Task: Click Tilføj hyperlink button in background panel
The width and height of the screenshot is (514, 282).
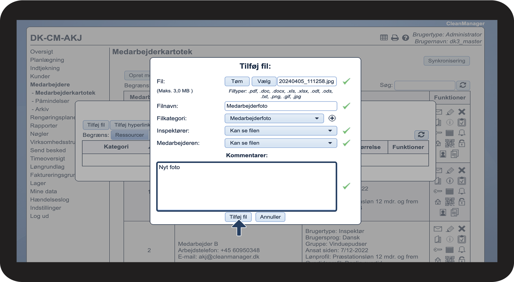Action: tap(130, 125)
